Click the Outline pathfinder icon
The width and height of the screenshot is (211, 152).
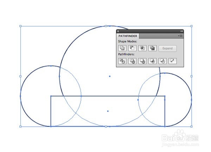[x=162, y=61]
